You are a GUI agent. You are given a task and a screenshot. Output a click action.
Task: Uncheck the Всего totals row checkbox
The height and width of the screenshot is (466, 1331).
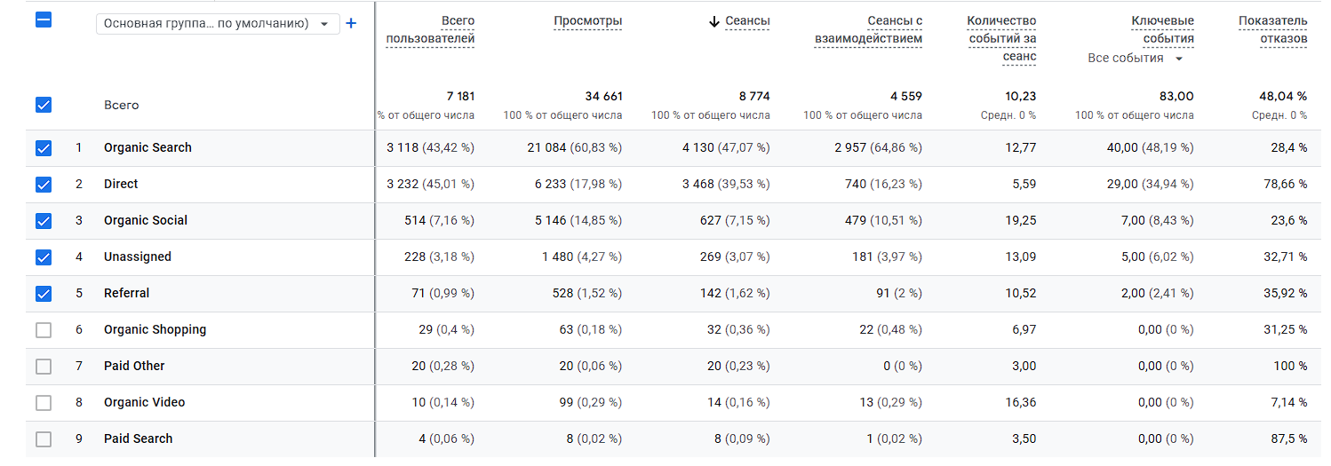tap(44, 105)
